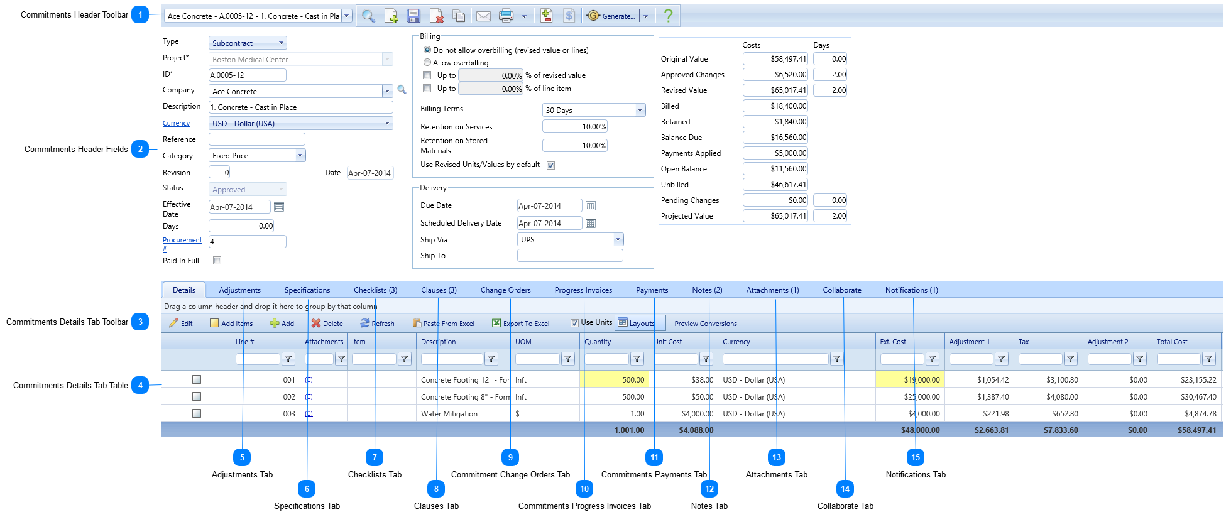The image size is (1226, 517).
Task: Click the add/remove document icon with plus and minus
Action: [x=546, y=16]
